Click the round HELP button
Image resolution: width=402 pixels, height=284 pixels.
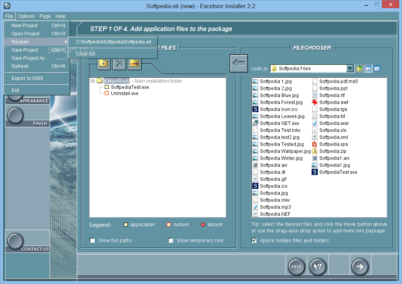[296, 267]
